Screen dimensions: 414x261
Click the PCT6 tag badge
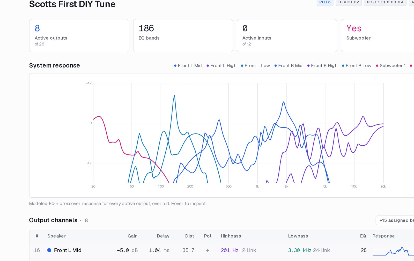click(x=325, y=2)
